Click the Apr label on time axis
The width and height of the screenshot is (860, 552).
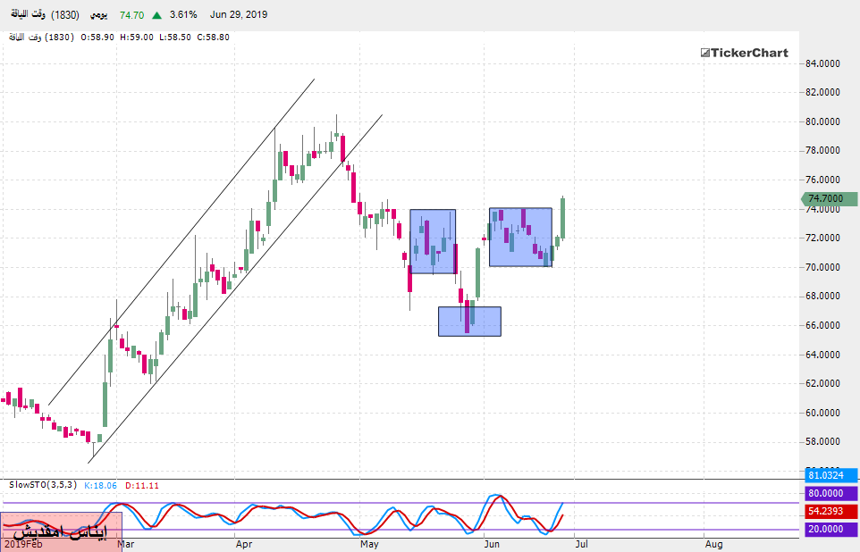(244, 542)
